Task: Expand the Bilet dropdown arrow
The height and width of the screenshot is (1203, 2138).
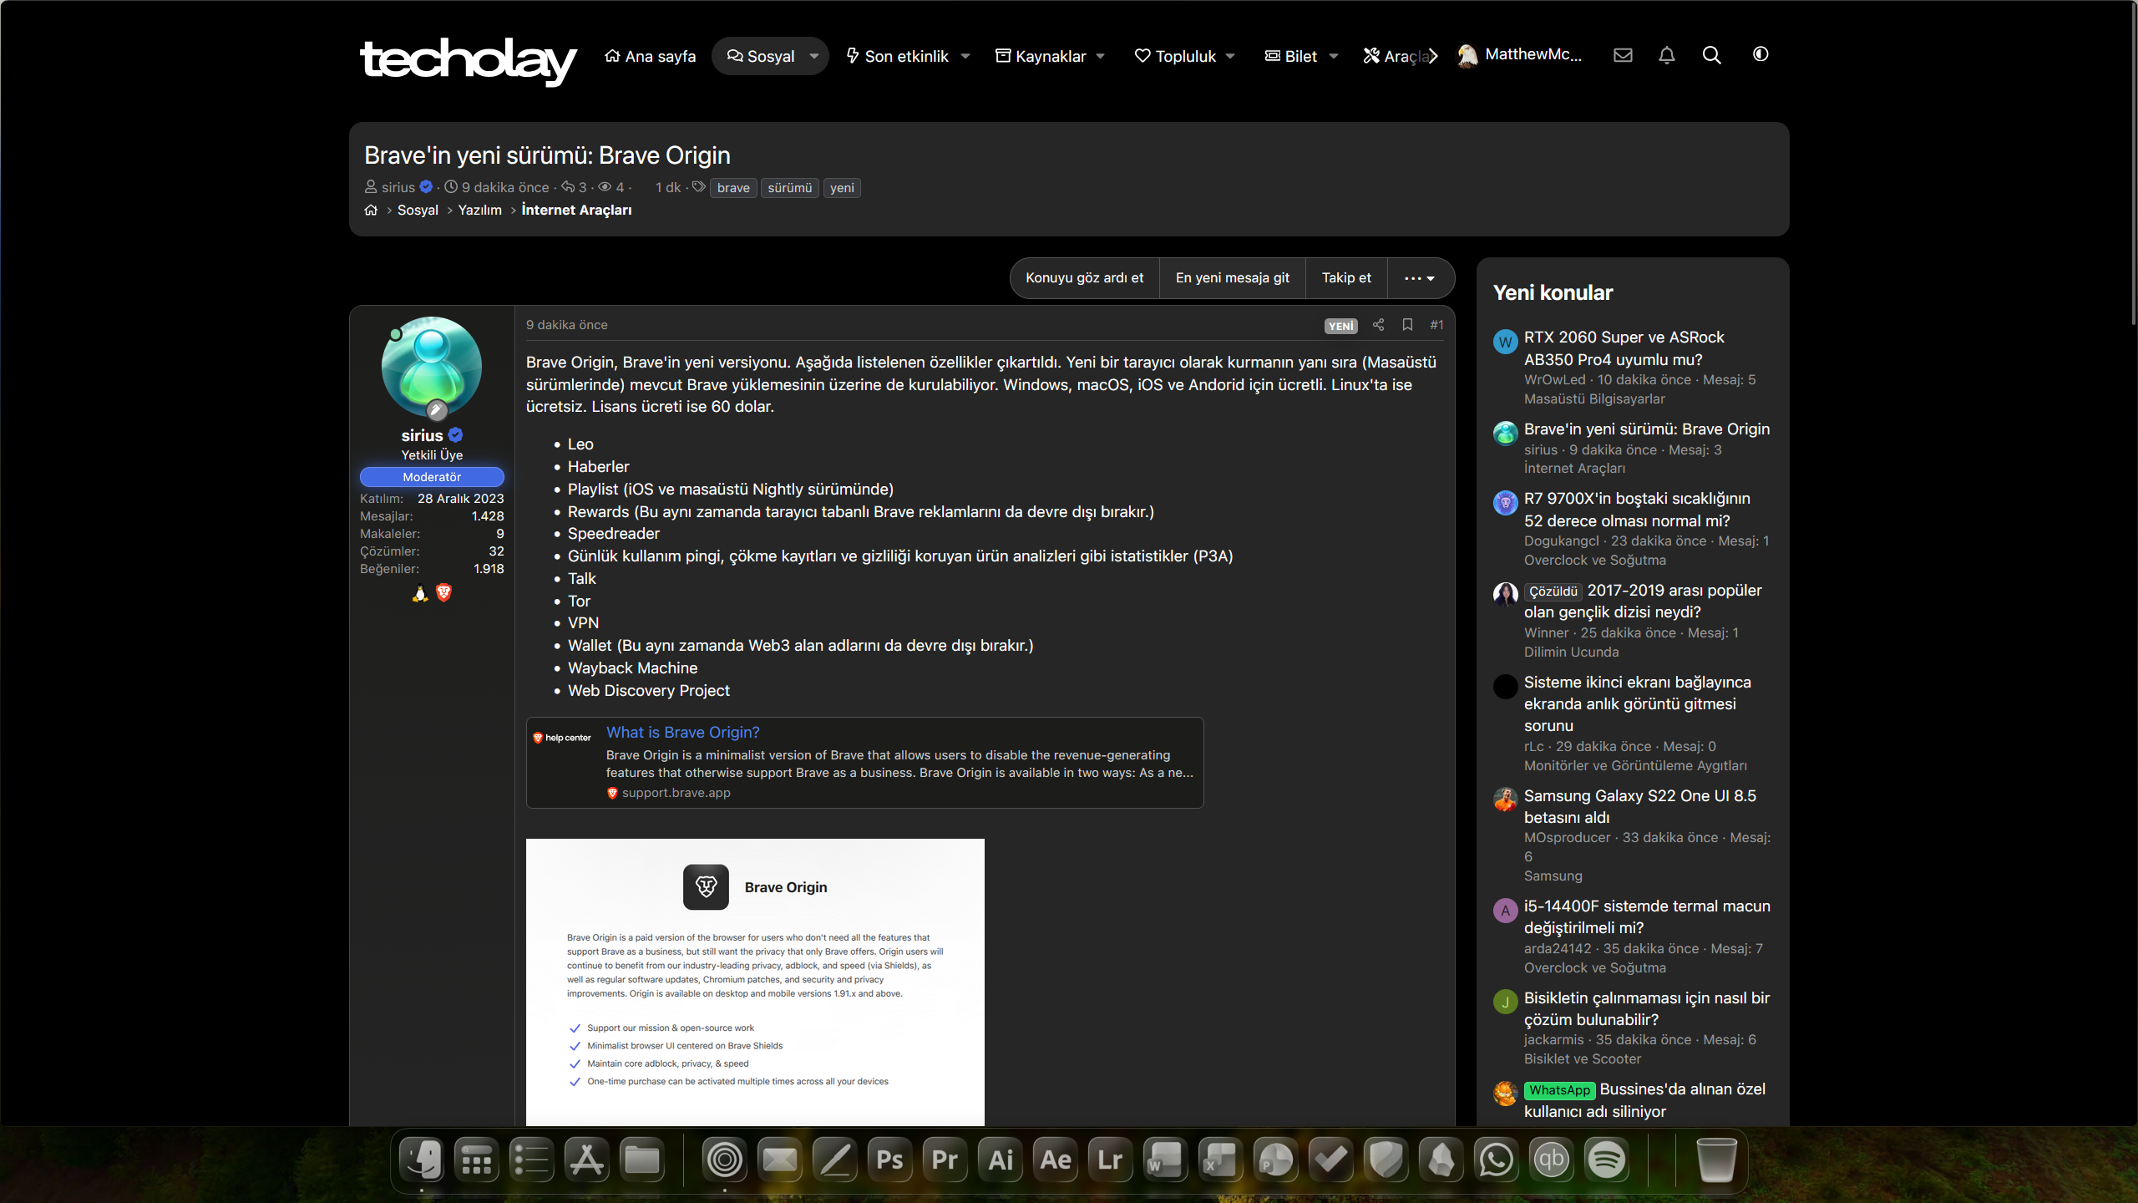Action: (x=1334, y=57)
